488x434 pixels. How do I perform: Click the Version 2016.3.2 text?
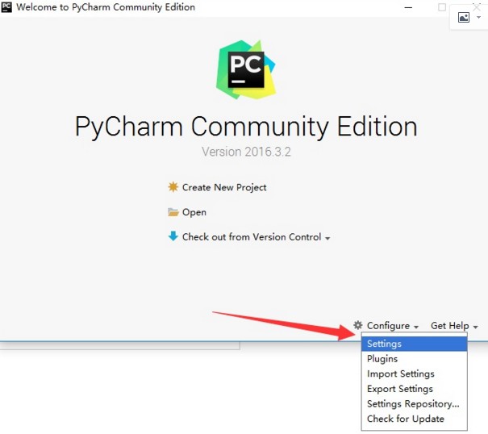click(246, 152)
